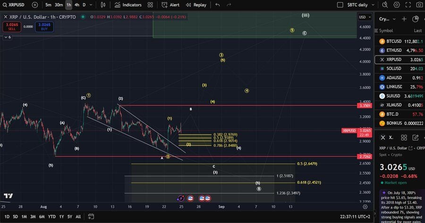Open time axis settings gear

(x=365, y=207)
